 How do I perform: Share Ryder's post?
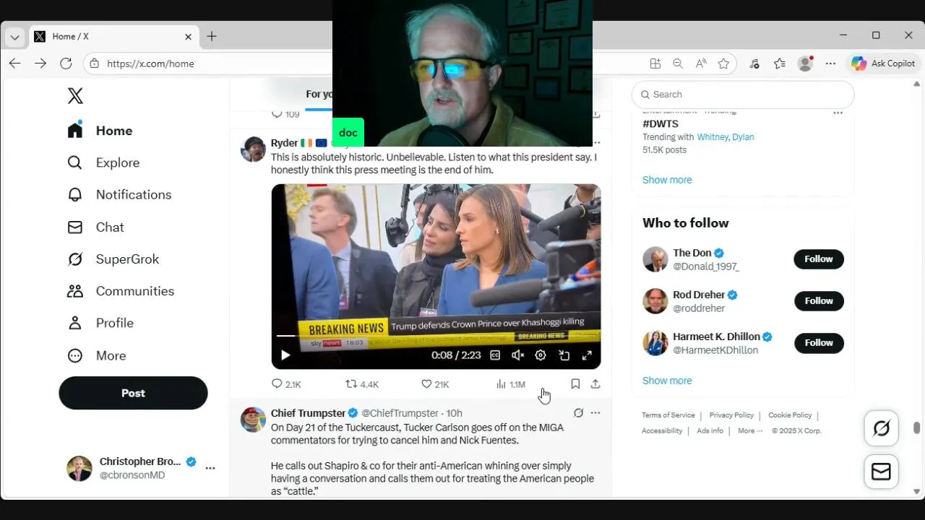click(595, 384)
